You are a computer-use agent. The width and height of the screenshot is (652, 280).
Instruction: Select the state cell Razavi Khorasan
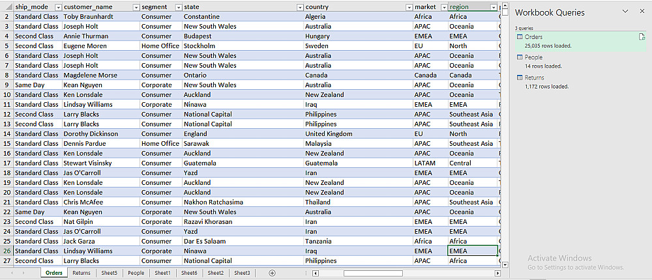click(x=243, y=221)
